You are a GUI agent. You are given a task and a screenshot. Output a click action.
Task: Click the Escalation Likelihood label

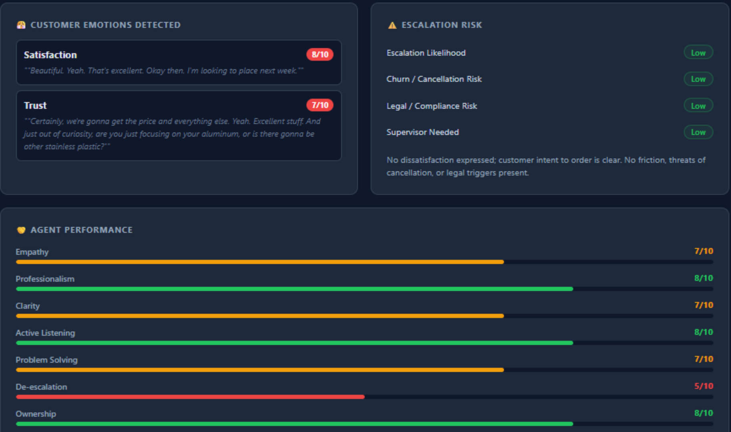point(426,53)
